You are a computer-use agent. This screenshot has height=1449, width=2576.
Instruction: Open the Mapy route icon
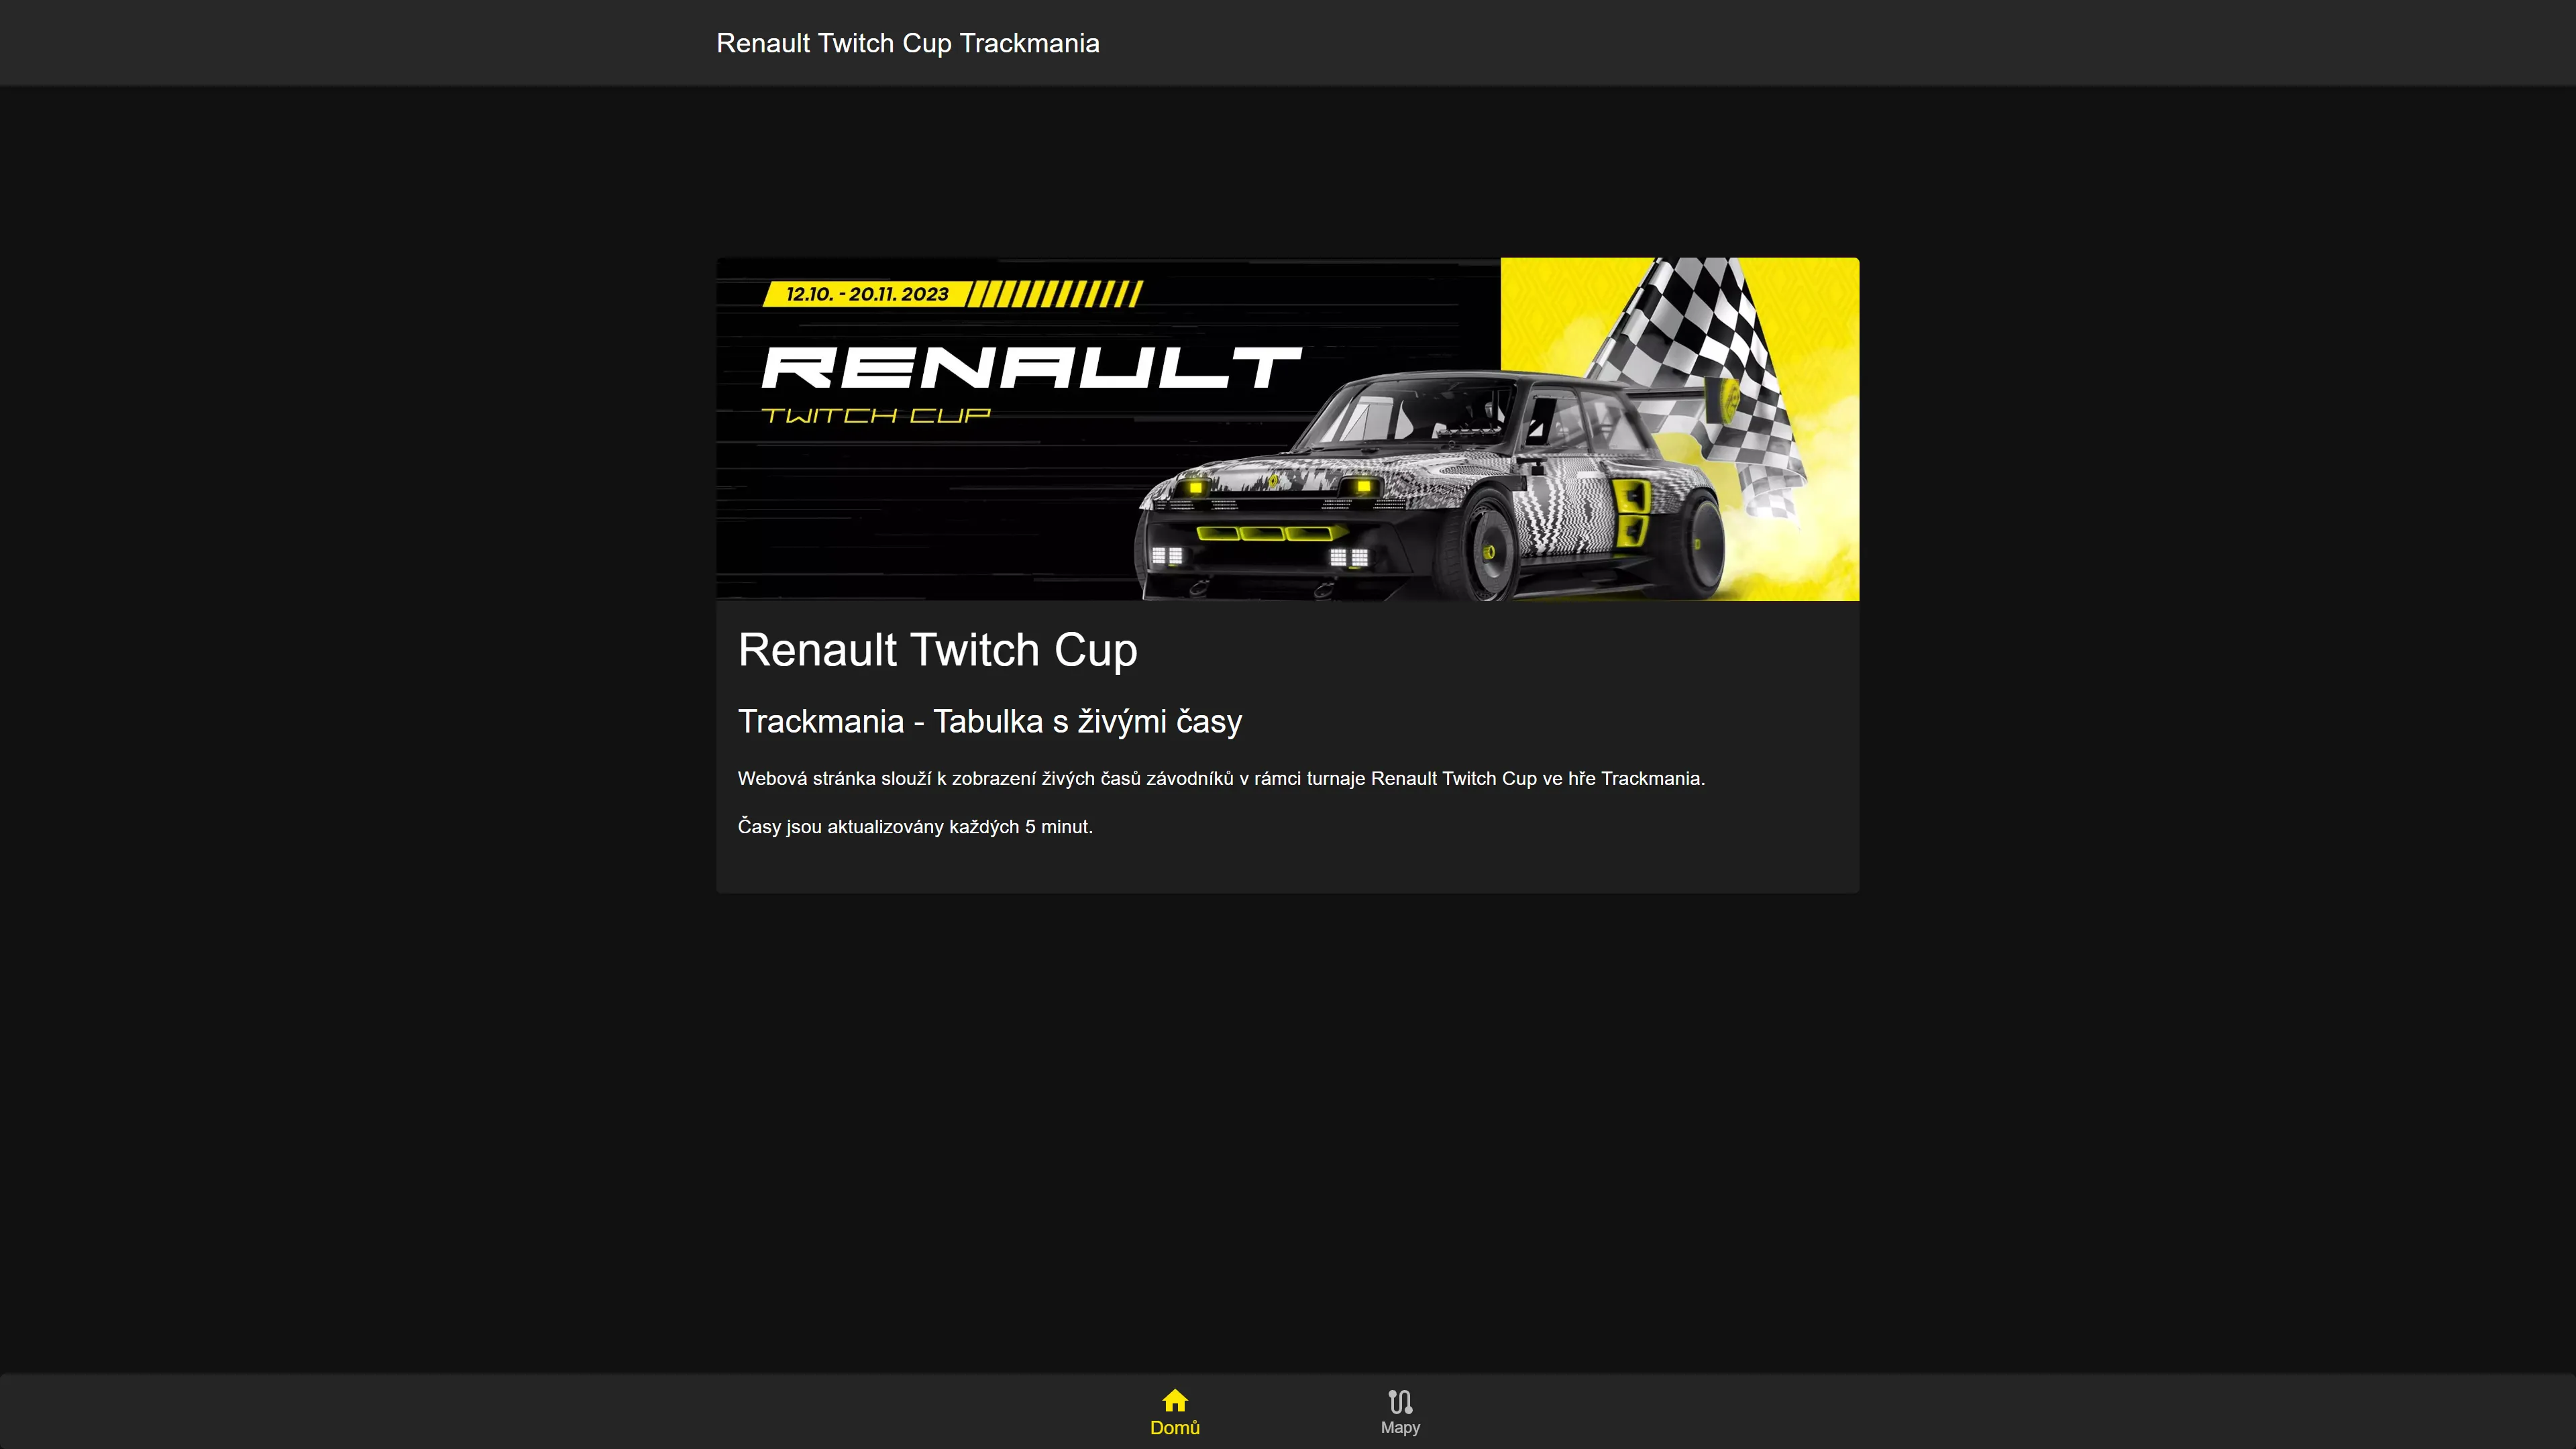[x=1400, y=1401]
